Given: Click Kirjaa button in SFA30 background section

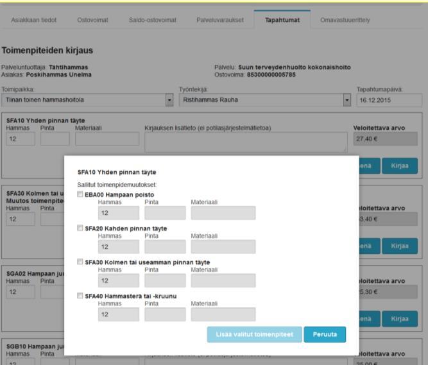Looking at the screenshot, I should tap(400, 246).
